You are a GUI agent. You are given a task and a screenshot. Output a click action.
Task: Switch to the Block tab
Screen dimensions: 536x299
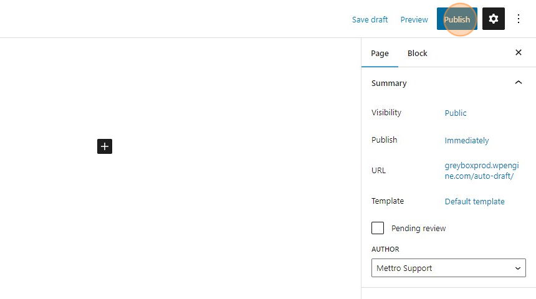[417, 54]
